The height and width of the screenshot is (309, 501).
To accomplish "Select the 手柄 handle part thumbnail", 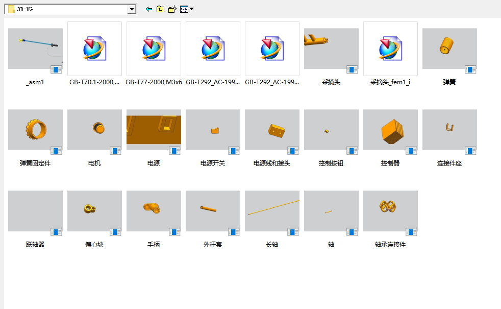I will (154, 211).
